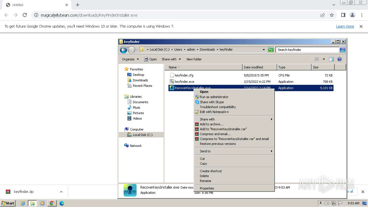Click the Chrome taskbar icon
The height and width of the screenshot is (207, 368).
(x=52, y=203)
